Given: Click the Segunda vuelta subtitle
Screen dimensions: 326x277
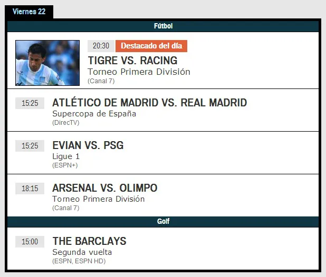Looking at the screenshot, I should pyautogui.click(x=82, y=252).
